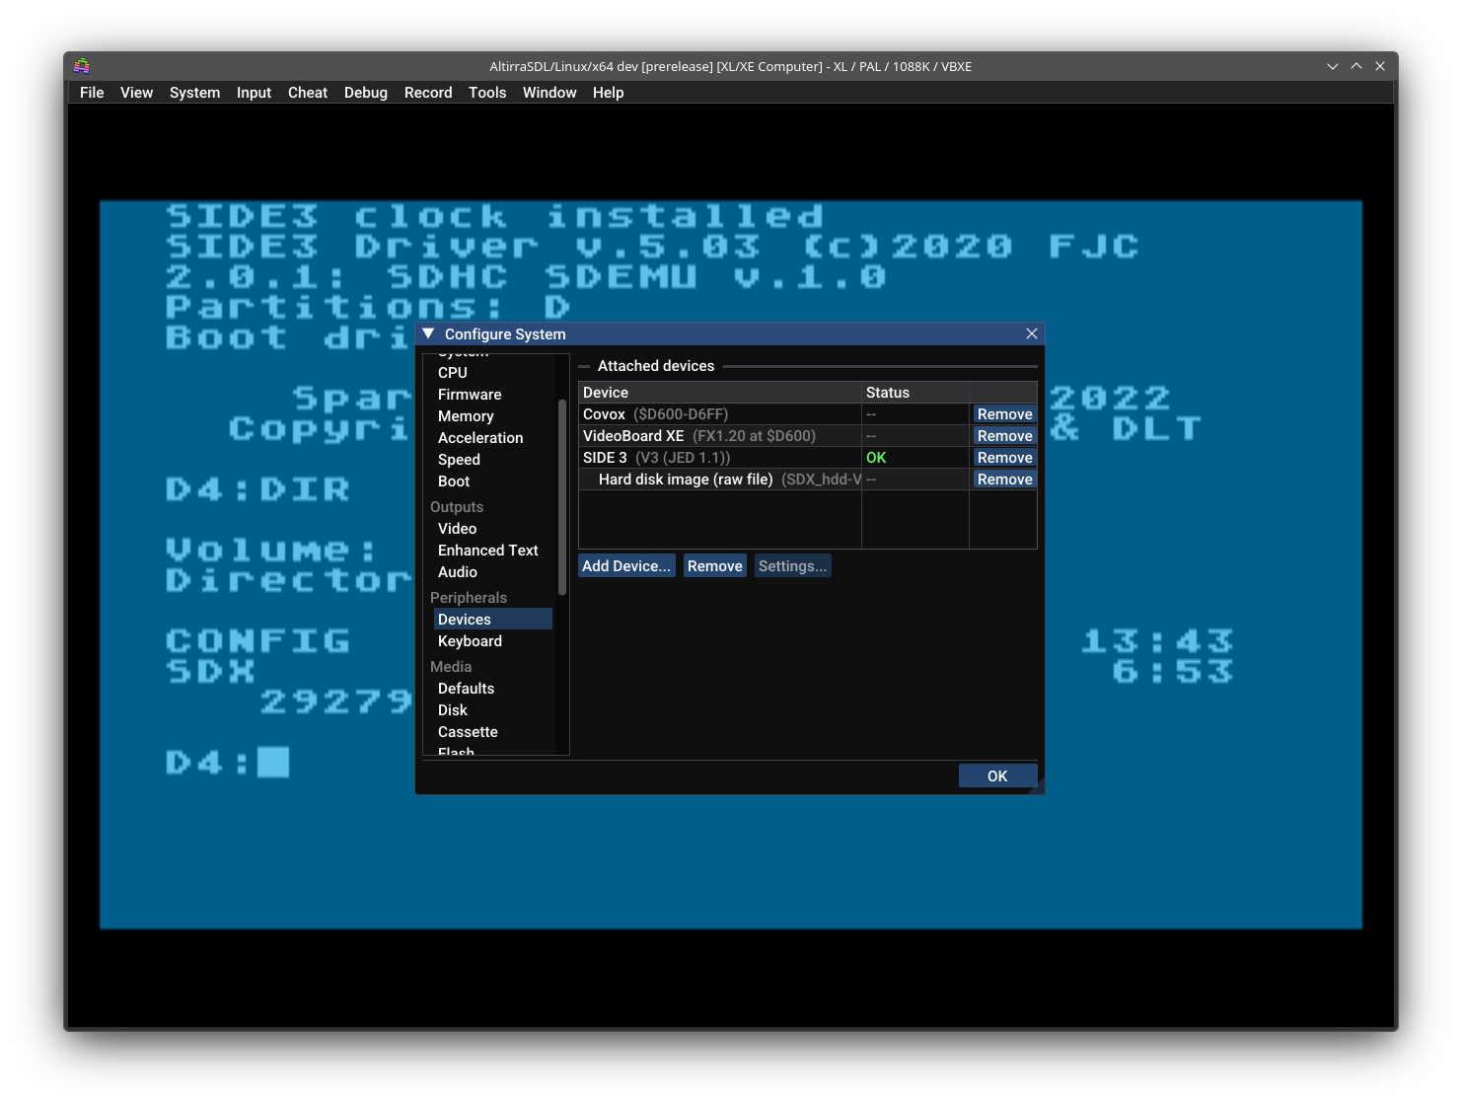Click the Altirra app icon in title bar
Image resolution: width=1462 pixels, height=1107 pixels.
[x=82, y=66]
